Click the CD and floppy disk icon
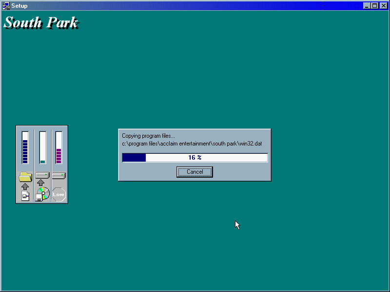The height and width of the screenshot is (292, 390). coord(42,194)
